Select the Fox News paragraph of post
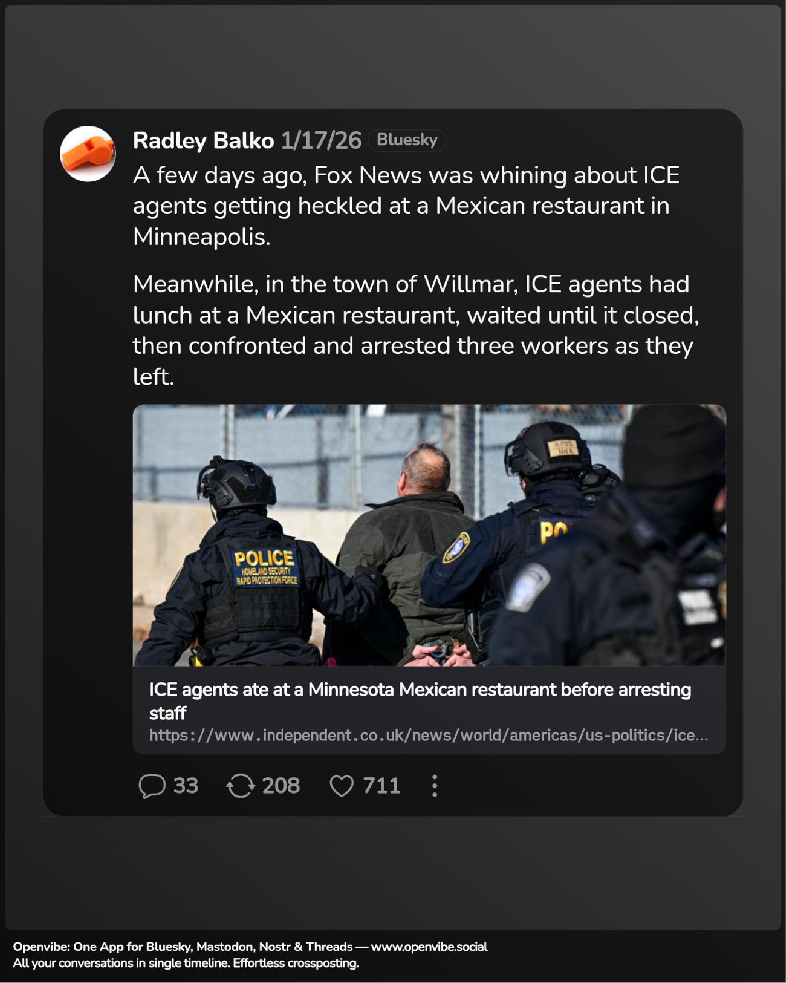786x983 pixels. click(406, 206)
